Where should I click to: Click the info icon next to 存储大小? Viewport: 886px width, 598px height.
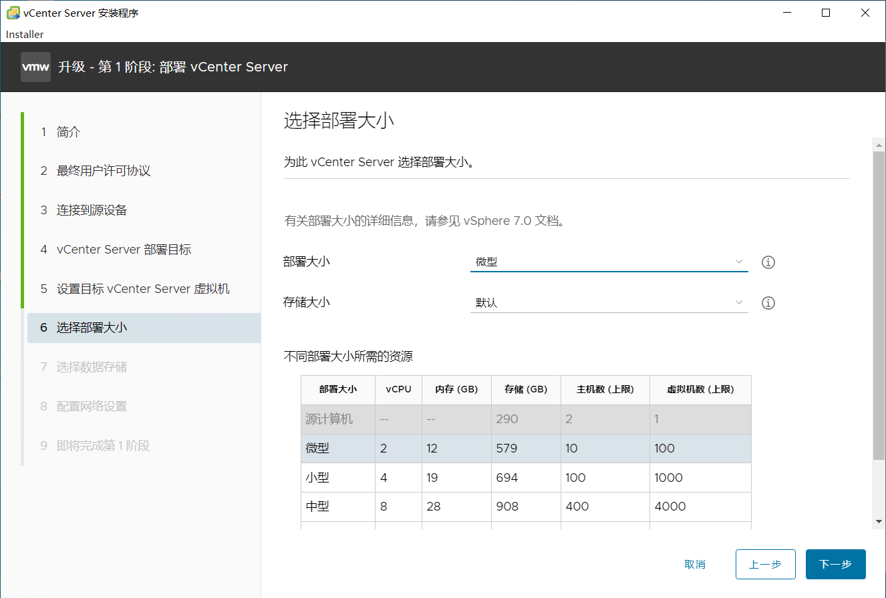pos(768,303)
